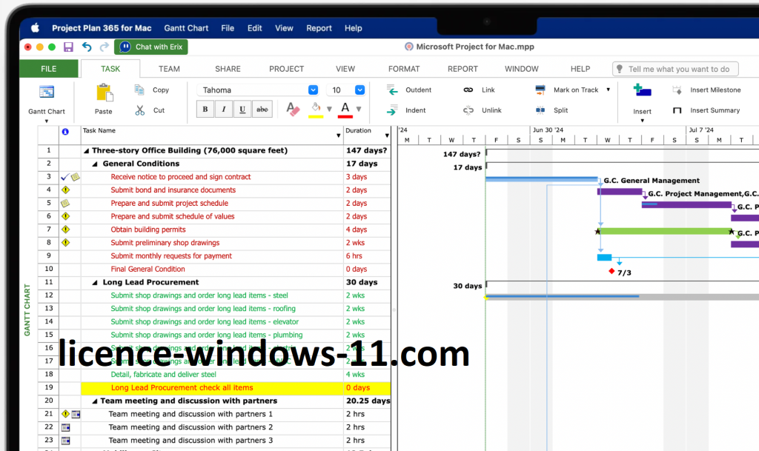Open the font size dropdown

click(x=360, y=90)
